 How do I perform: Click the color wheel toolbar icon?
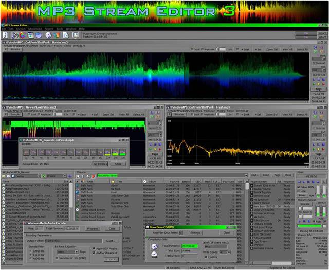pyautogui.click(x=22, y=35)
